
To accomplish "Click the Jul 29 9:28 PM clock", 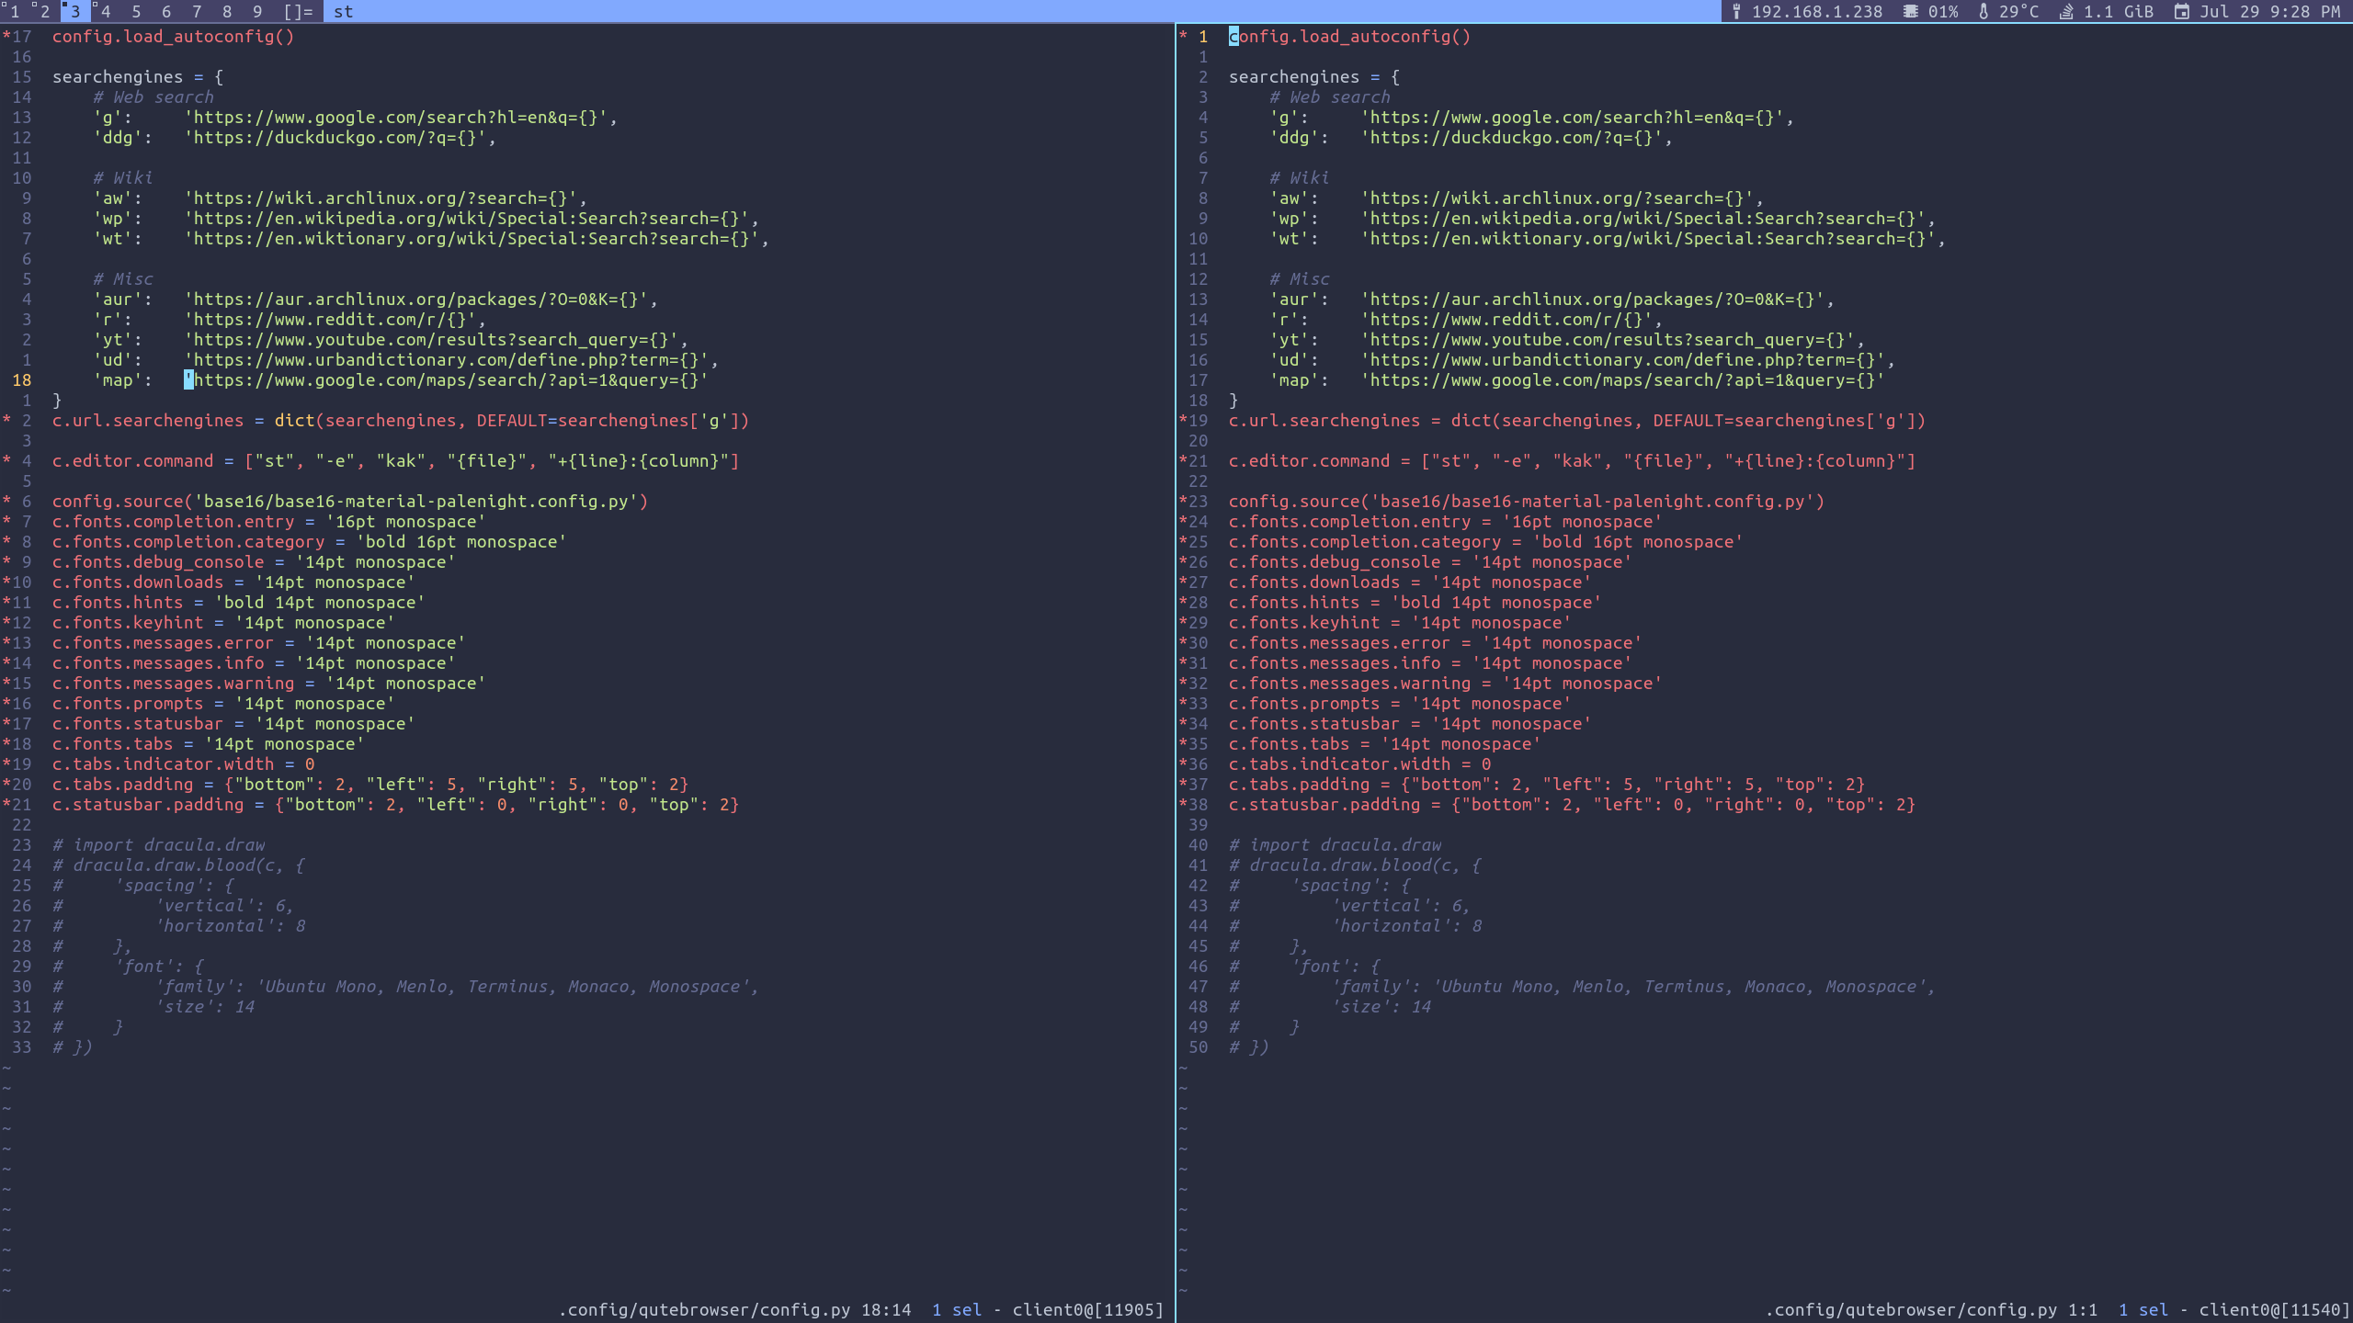I will (2269, 12).
